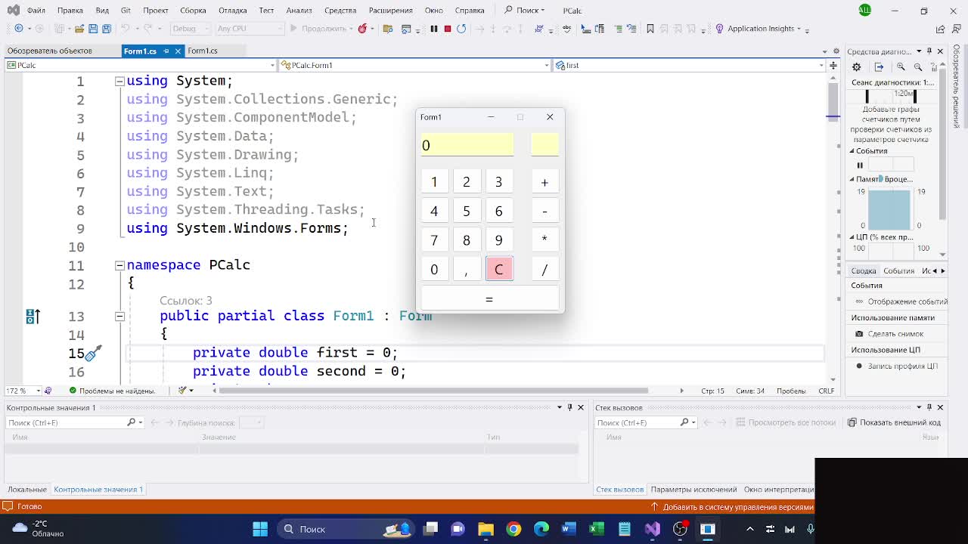Pin the Call Stack panel

pos(929,407)
